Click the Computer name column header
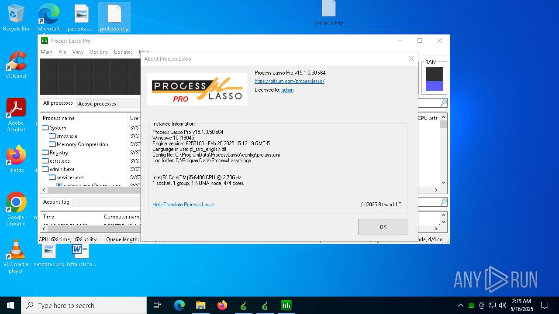 click(x=121, y=217)
